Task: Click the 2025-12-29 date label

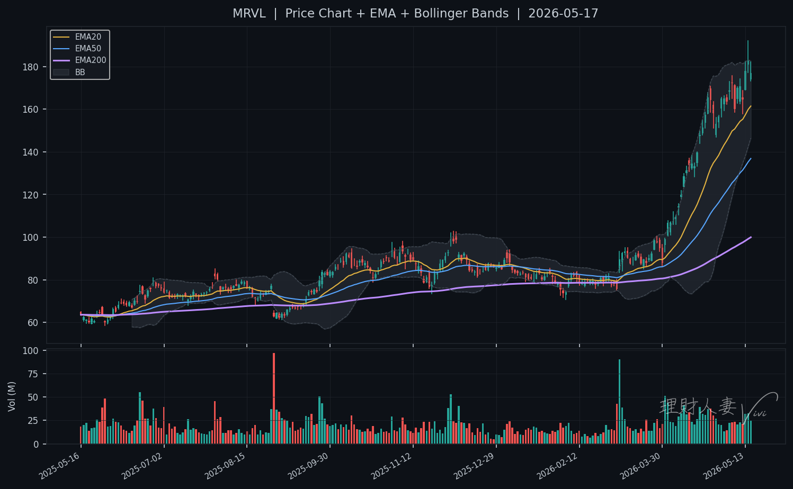Action: [476, 465]
